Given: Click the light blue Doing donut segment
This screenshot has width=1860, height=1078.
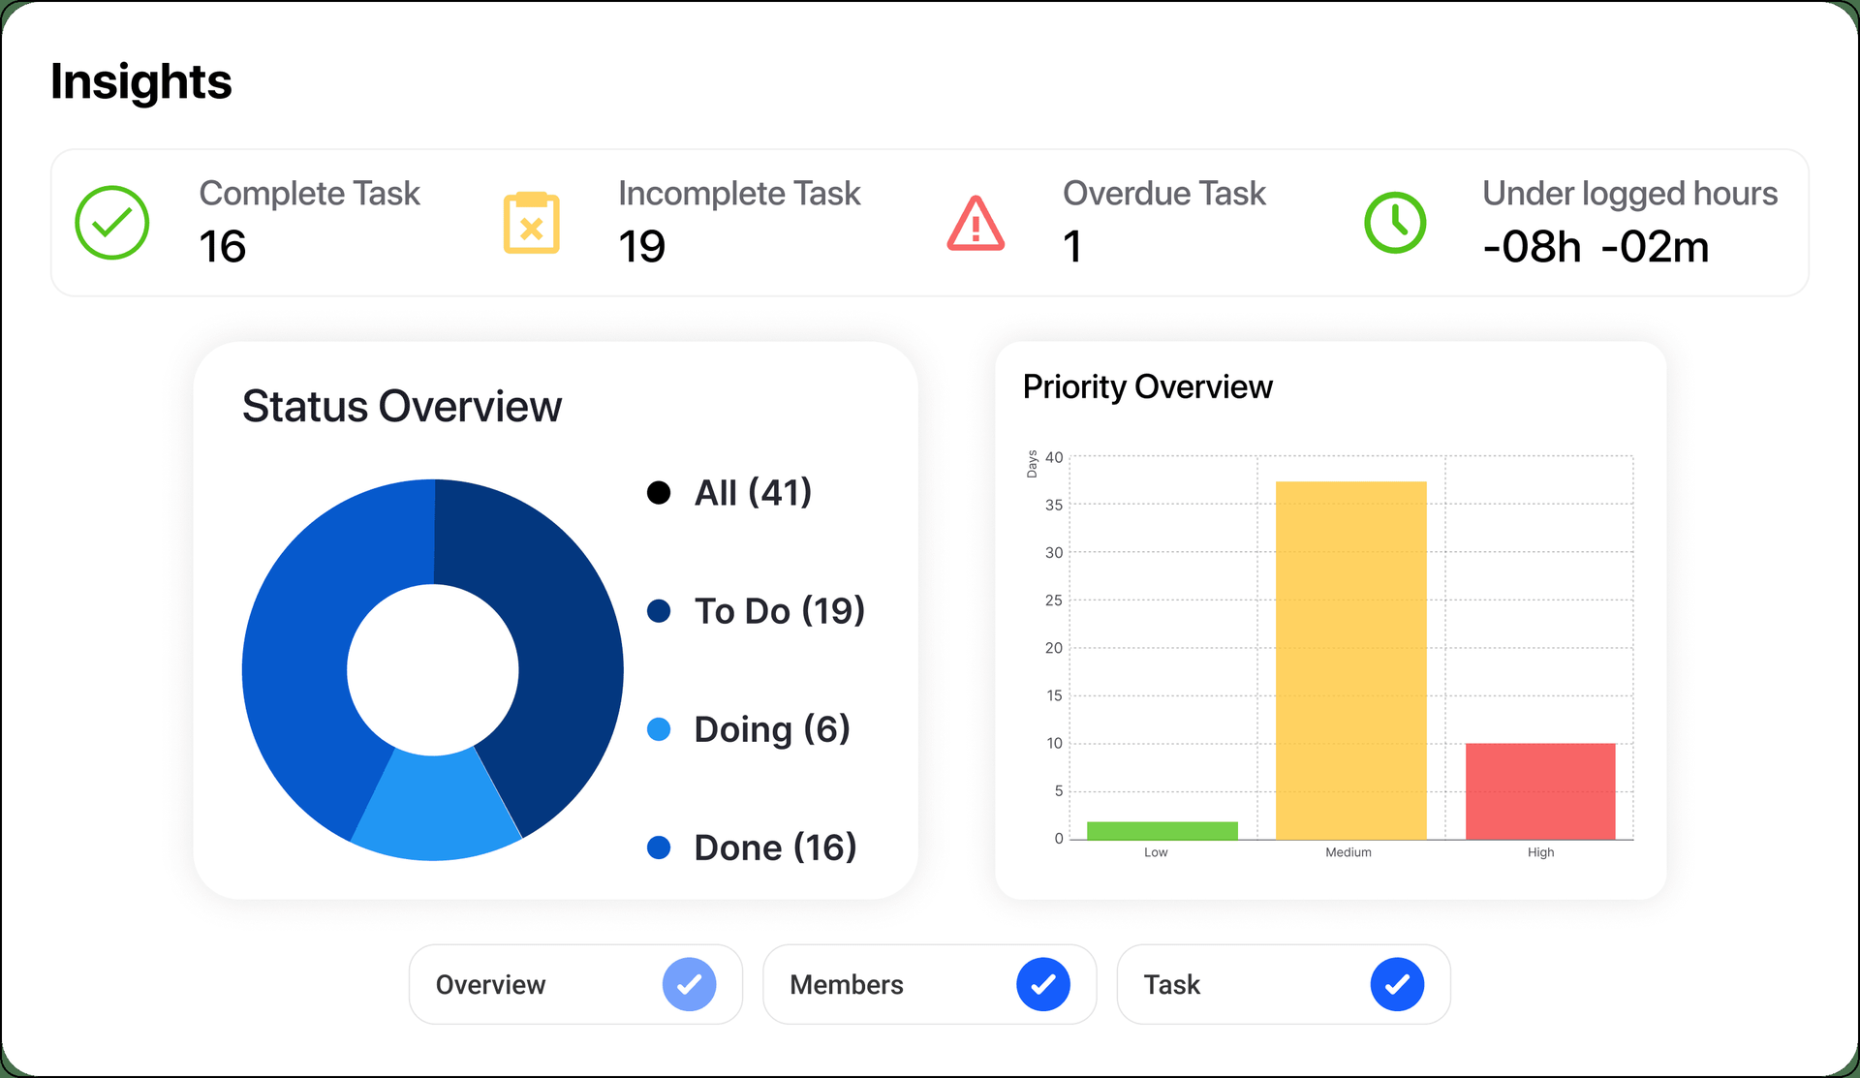Looking at the screenshot, I should [436, 809].
